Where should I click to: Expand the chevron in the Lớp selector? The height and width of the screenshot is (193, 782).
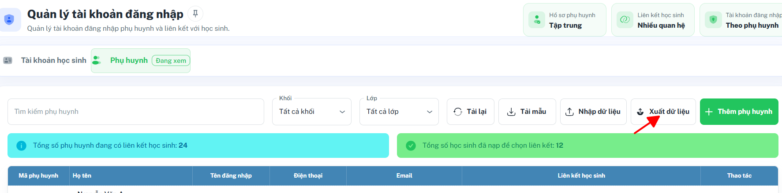point(430,112)
